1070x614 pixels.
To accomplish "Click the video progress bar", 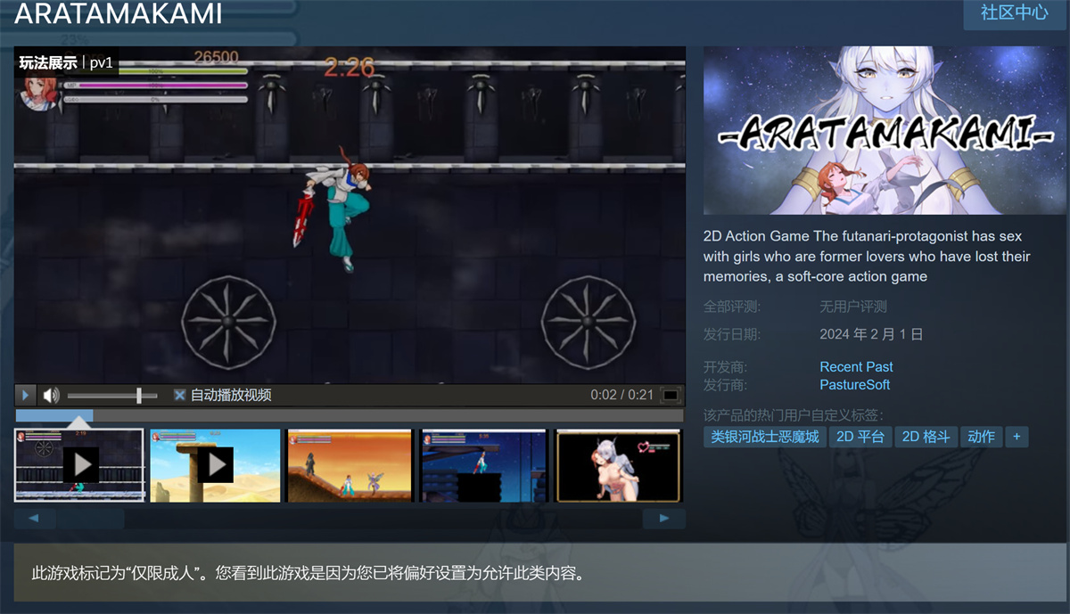I will pyautogui.click(x=350, y=415).
